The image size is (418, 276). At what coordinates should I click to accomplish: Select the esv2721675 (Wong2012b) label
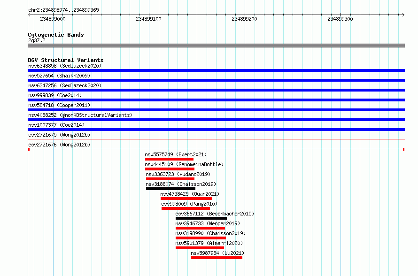pos(59,135)
